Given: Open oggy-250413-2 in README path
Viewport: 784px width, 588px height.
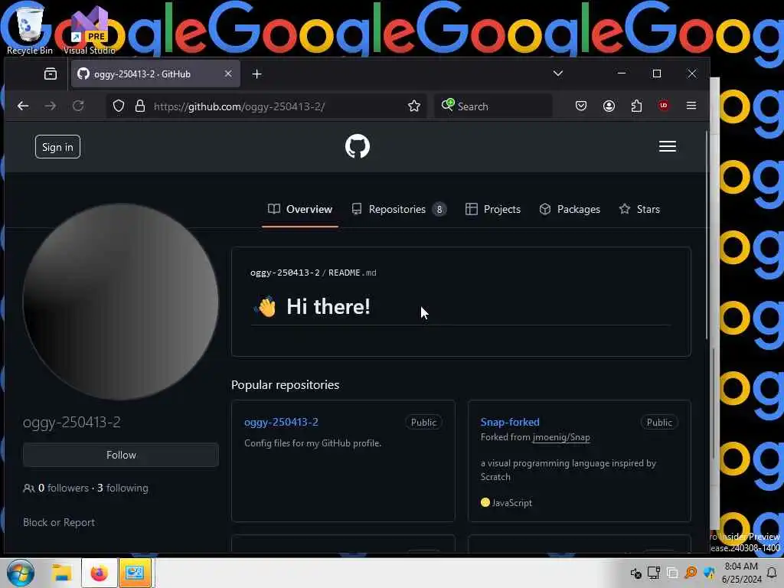Looking at the screenshot, I should pyautogui.click(x=285, y=273).
